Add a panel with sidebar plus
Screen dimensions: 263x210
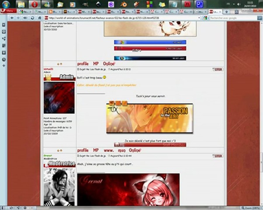(4, 66)
